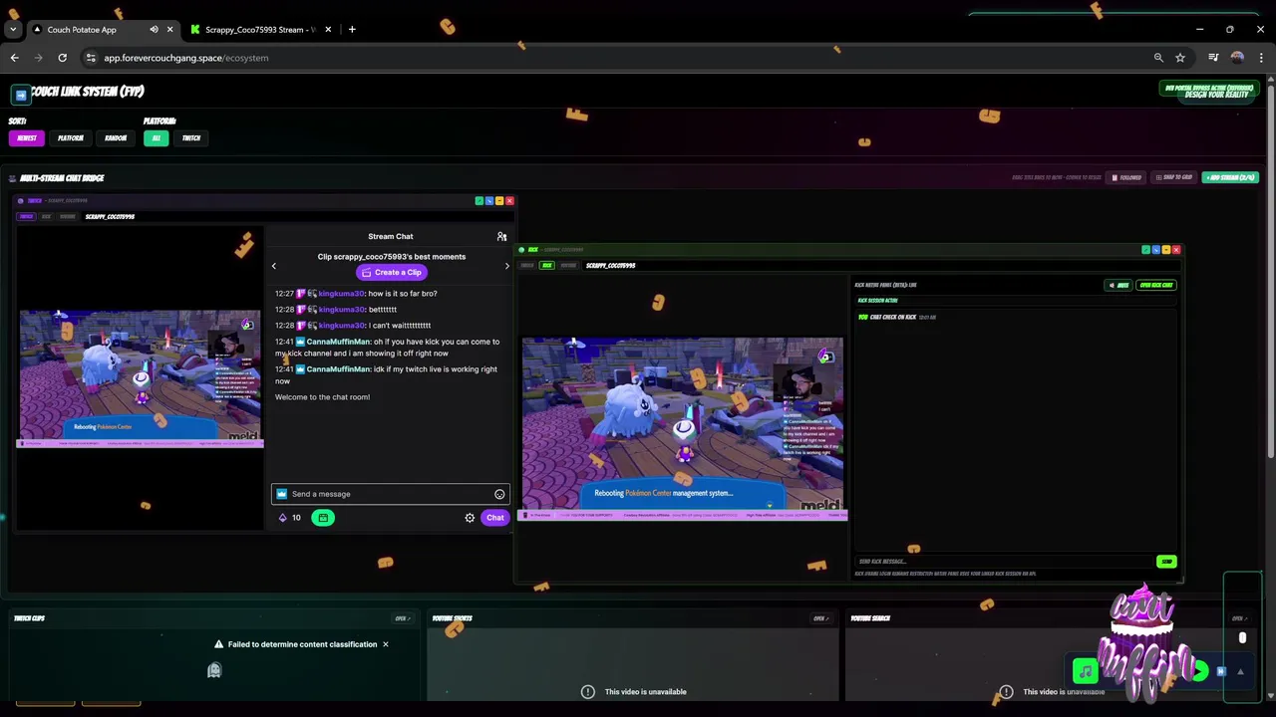
Task: Toggle Mute in the Kick native panel
Action: 1119,285
